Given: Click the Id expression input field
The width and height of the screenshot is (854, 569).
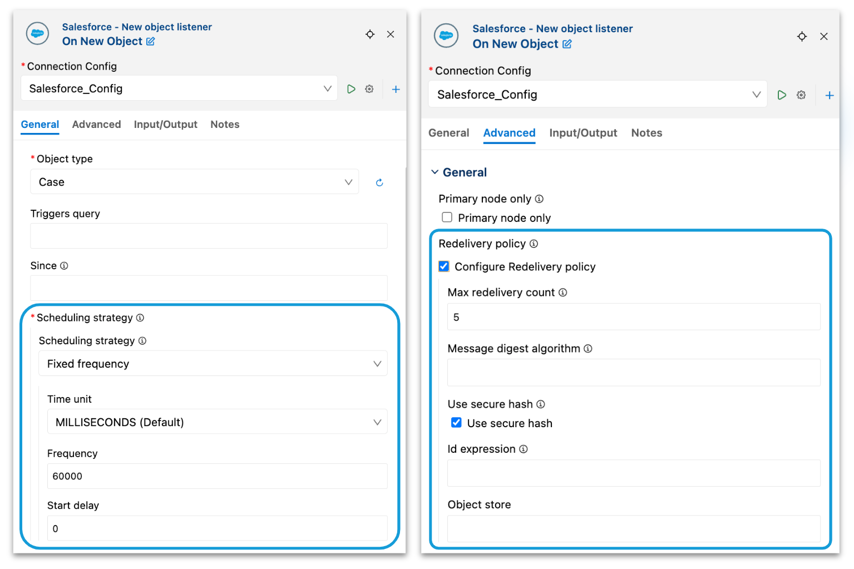Looking at the screenshot, I should tap(634, 473).
